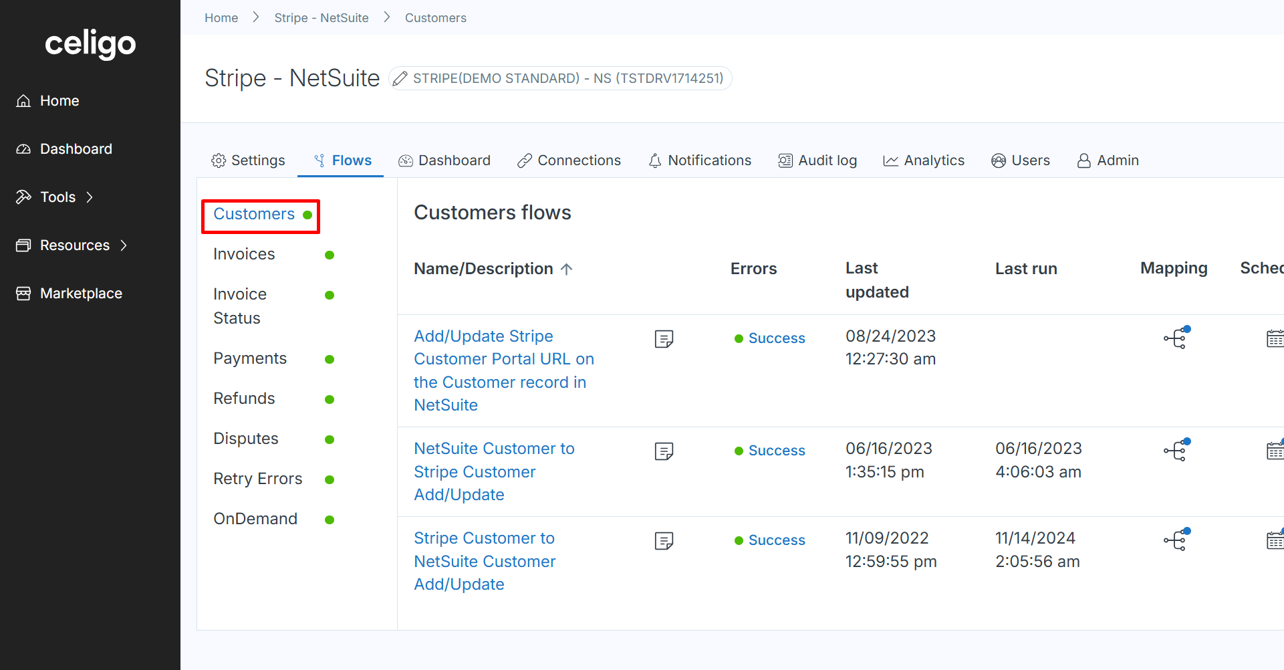1284x670 pixels.
Task: Open Marketplace from the sidebar
Action: click(81, 293)
